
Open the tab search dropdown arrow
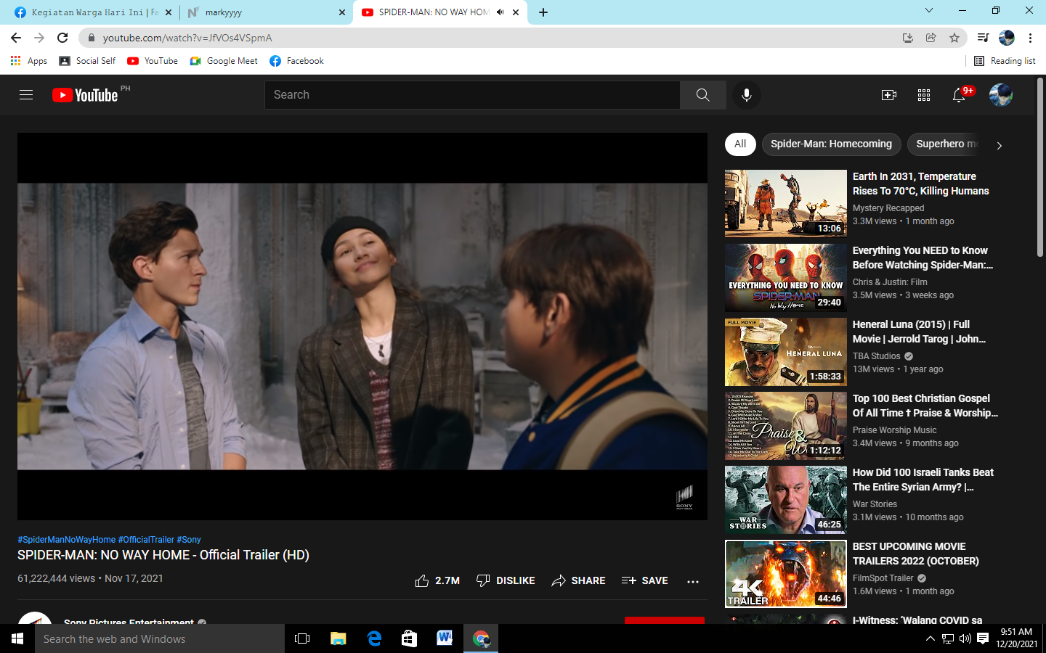coord(928,11)
